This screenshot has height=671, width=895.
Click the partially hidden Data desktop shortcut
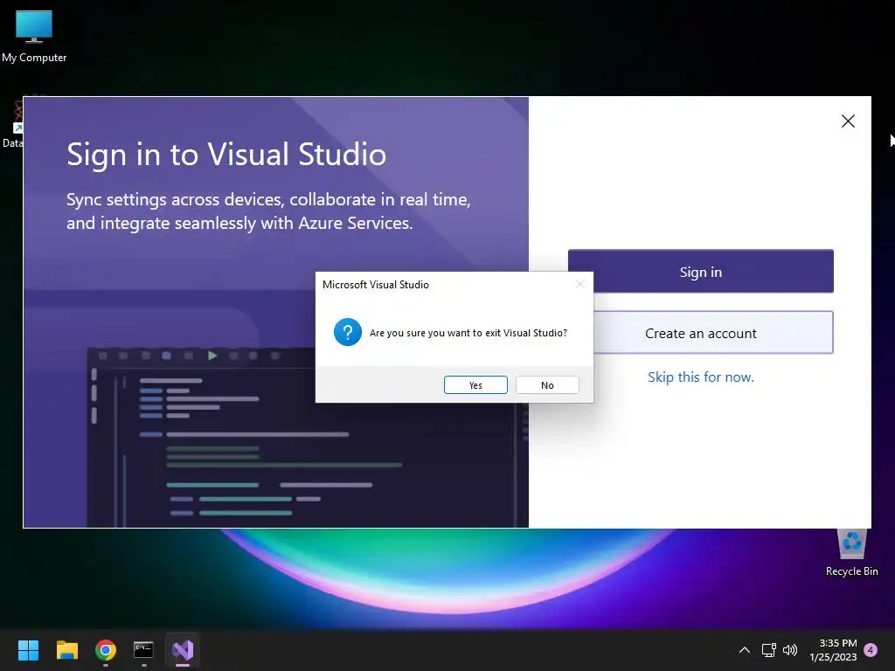click(x=12, y=122)
